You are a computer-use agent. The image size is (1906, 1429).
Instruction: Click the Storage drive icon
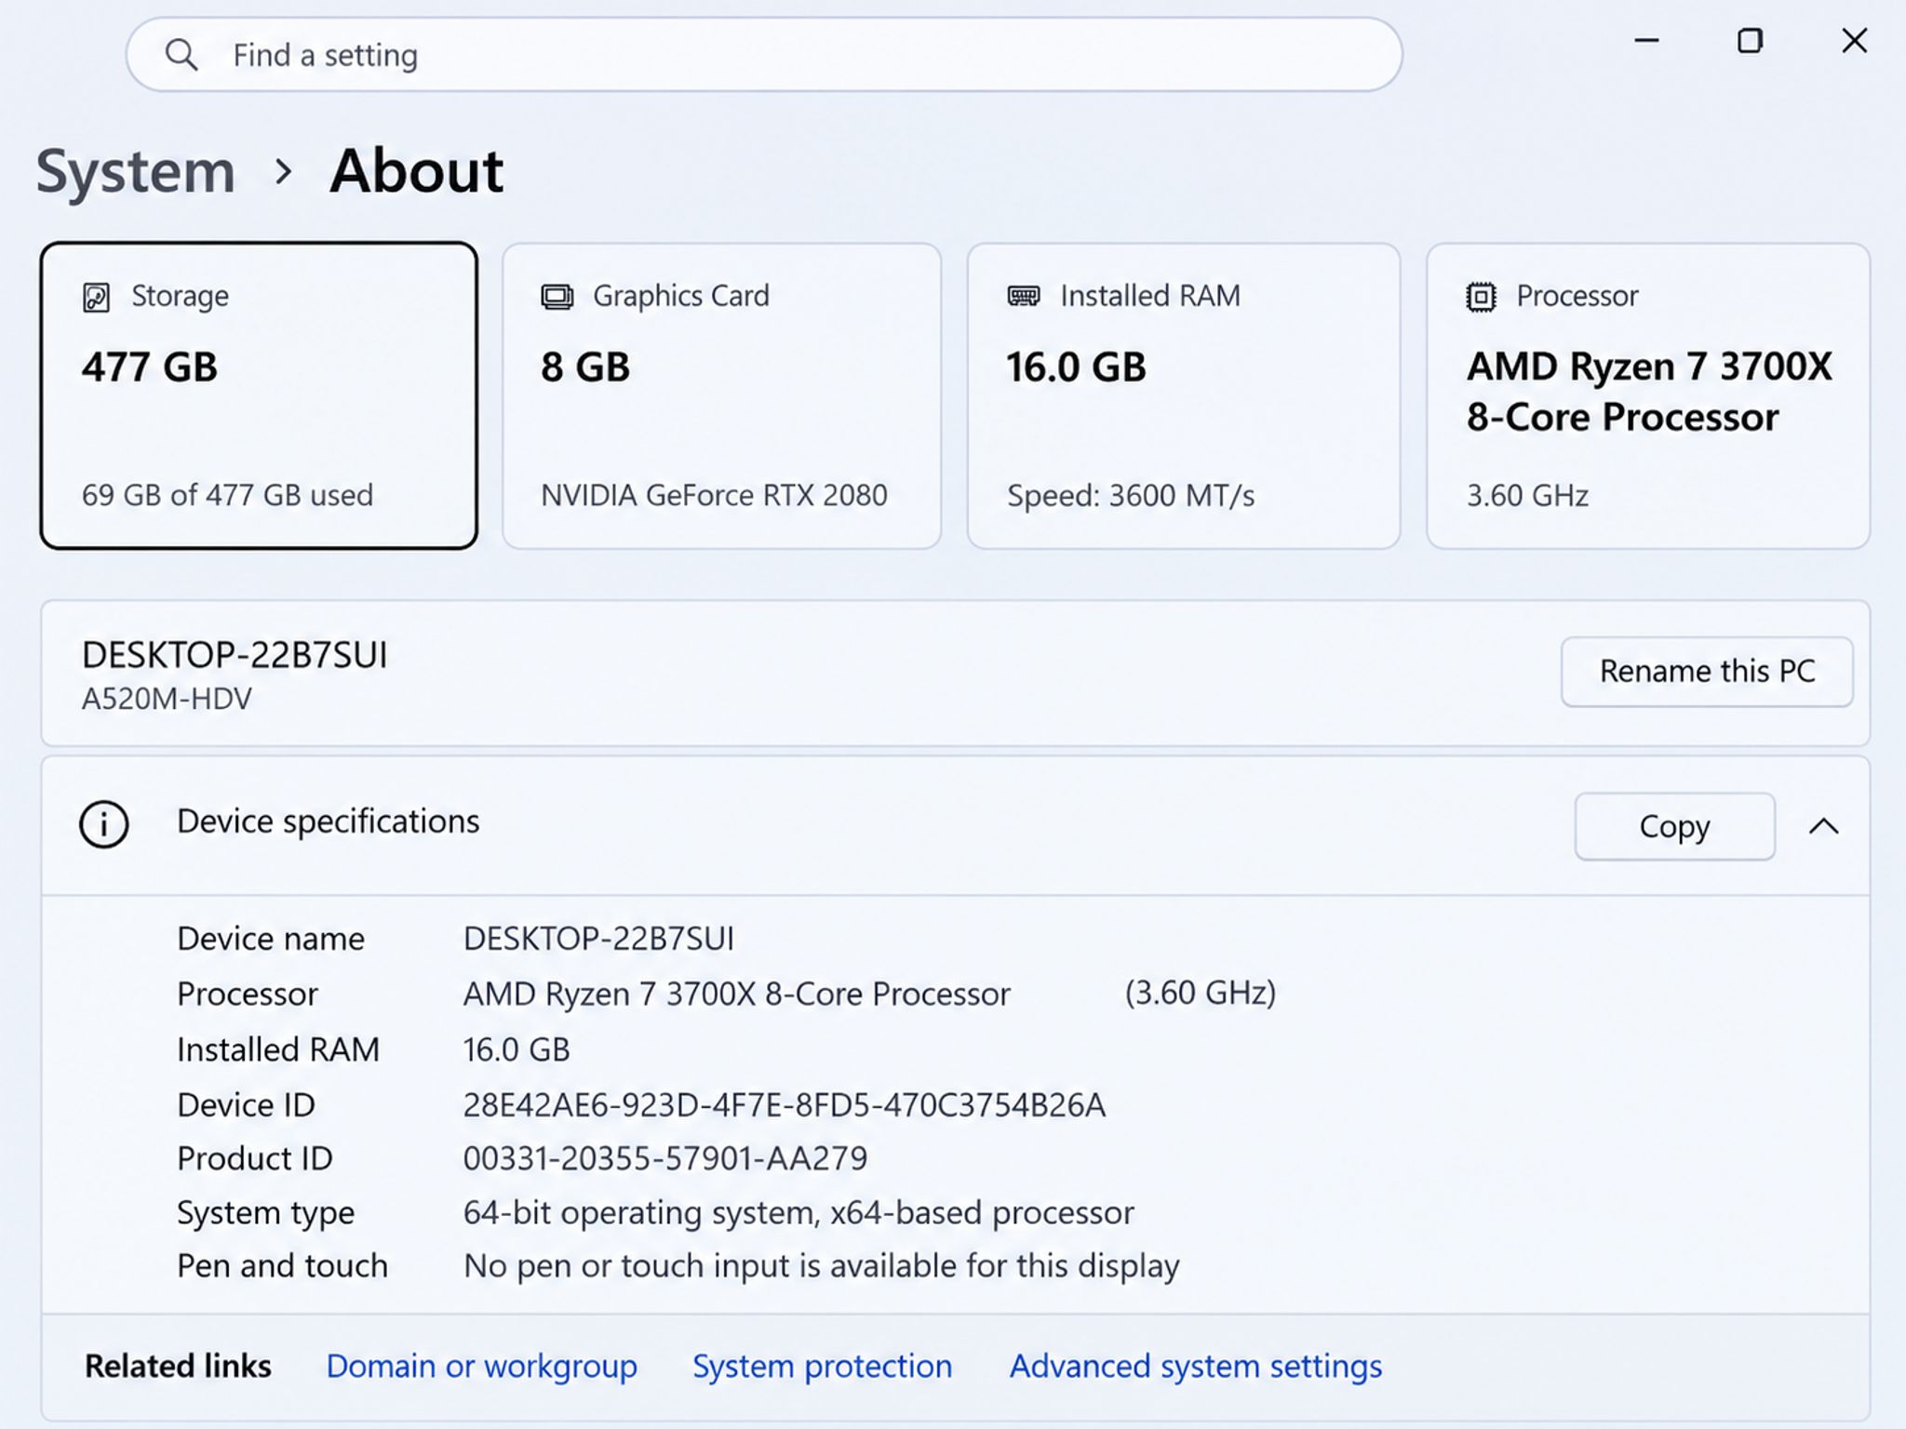(97, 297)
